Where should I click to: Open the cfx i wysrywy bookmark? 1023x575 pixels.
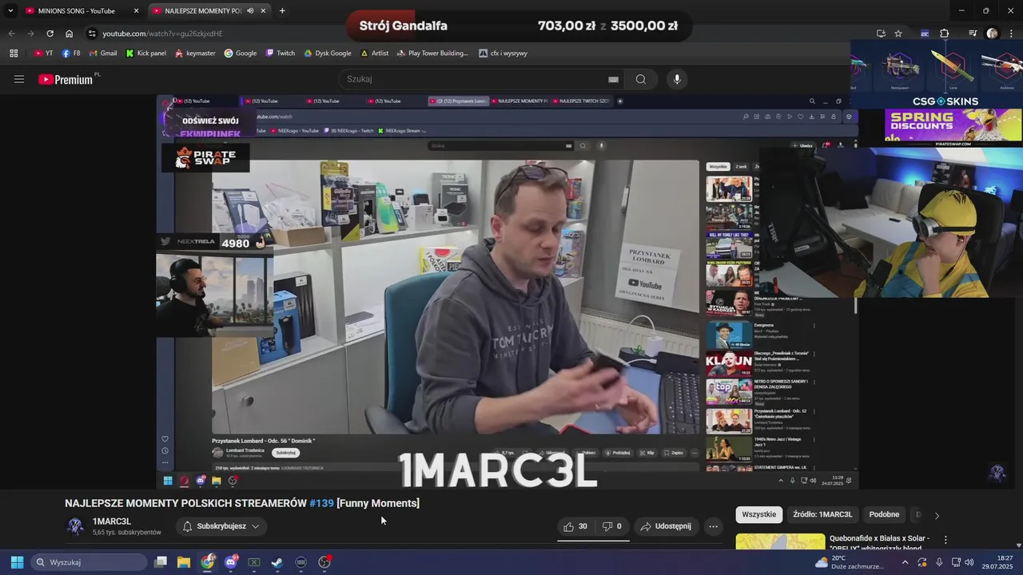point(504,54)
